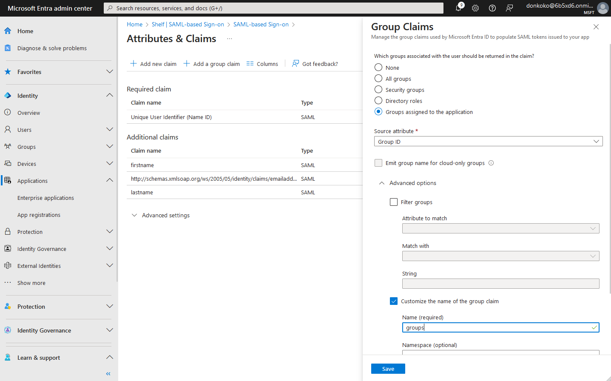Go to App registrations in sidebar

tap(39, 215)
